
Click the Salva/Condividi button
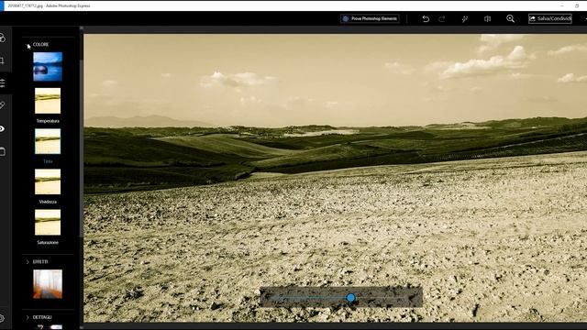tap(550, 18)
